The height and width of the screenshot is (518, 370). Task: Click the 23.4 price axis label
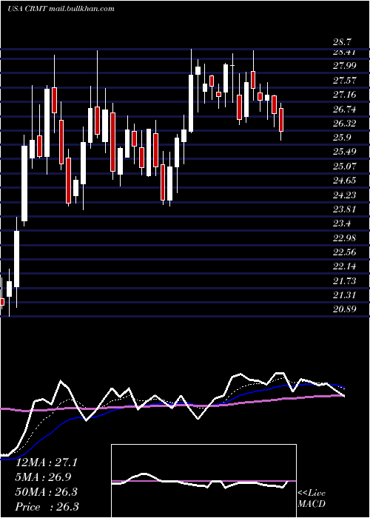342,223
